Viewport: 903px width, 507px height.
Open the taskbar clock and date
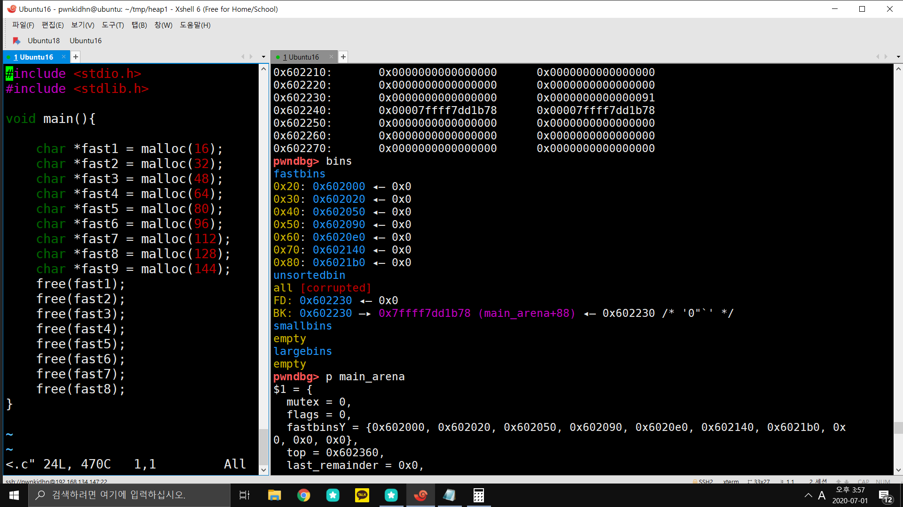pyautogui.click(x=850, y=495)
